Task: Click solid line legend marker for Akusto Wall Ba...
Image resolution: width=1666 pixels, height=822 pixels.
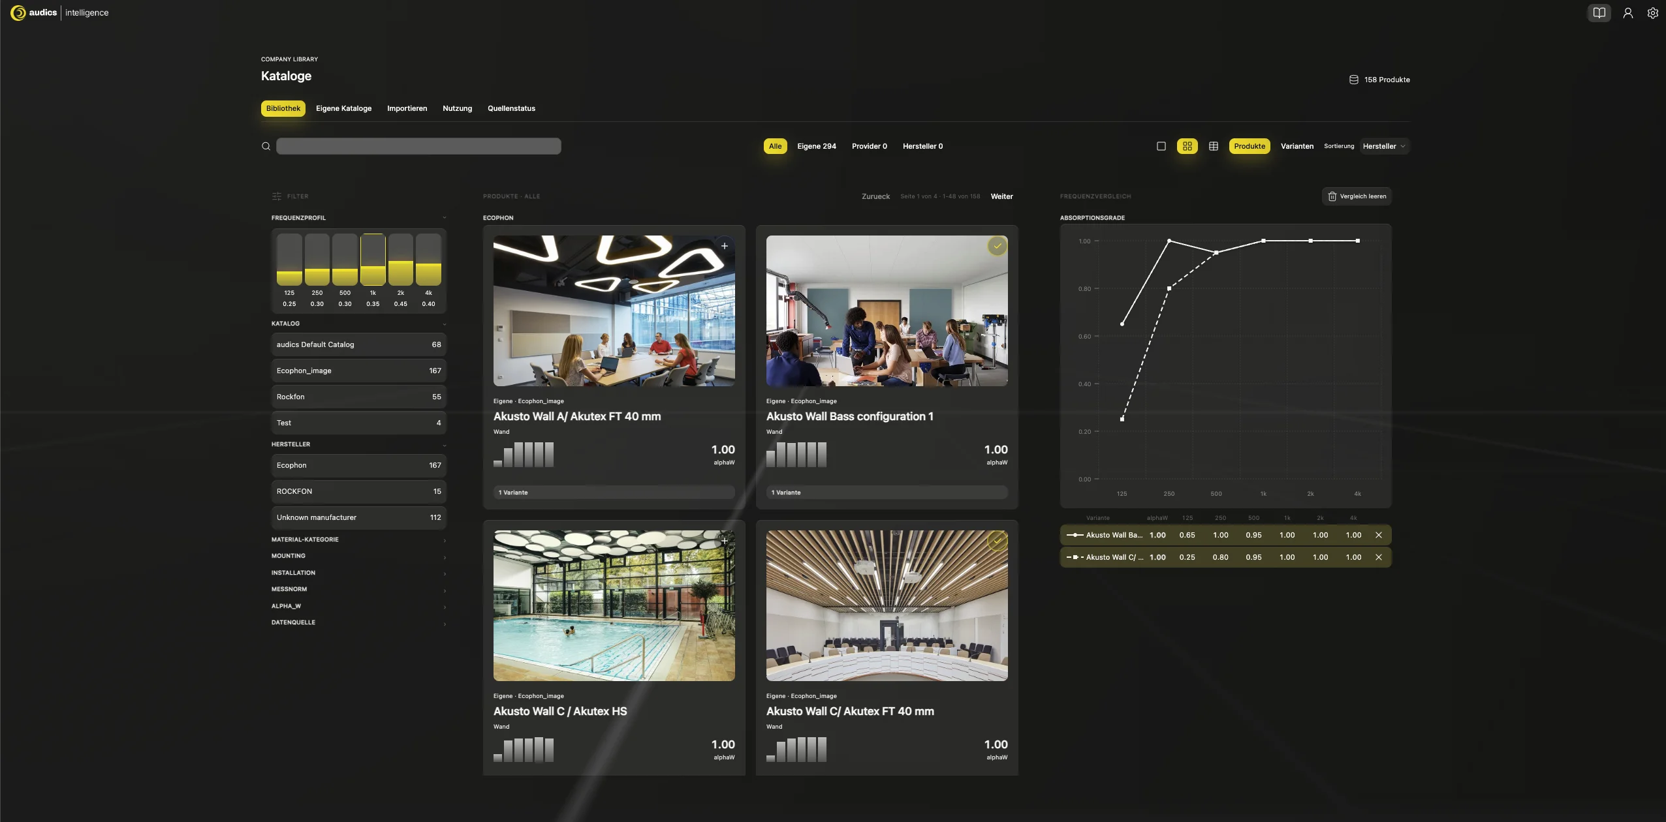Action: (x=1075, y=535)
